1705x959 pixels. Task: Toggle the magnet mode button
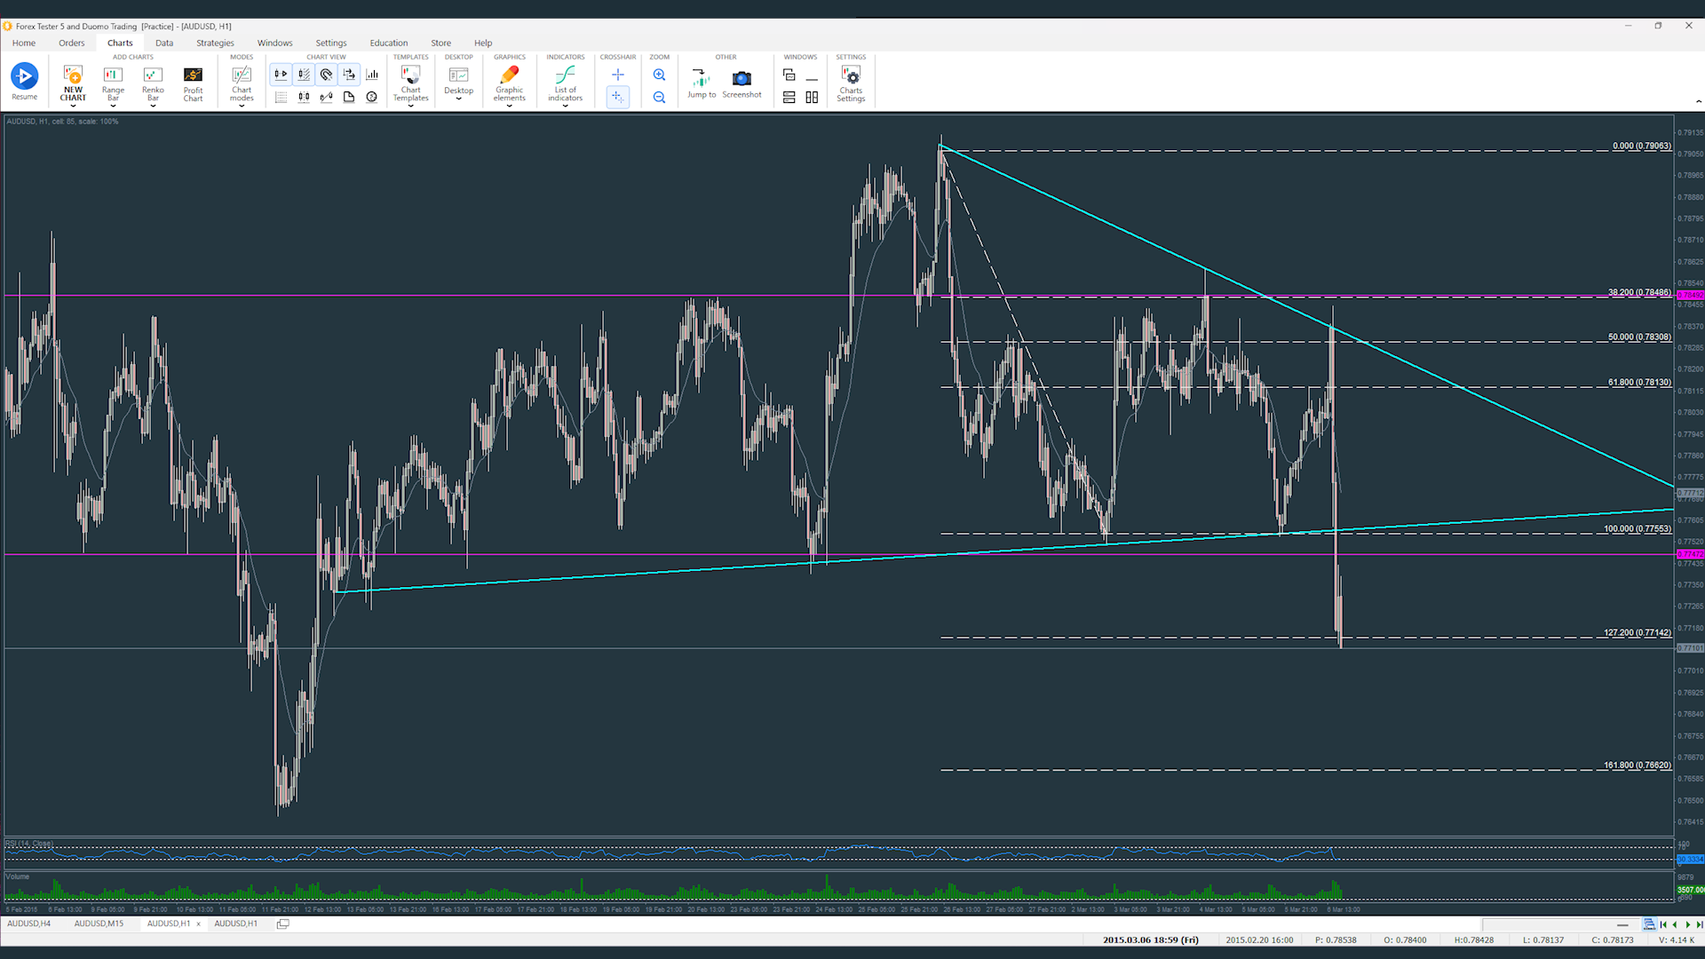tap(326, 75)
